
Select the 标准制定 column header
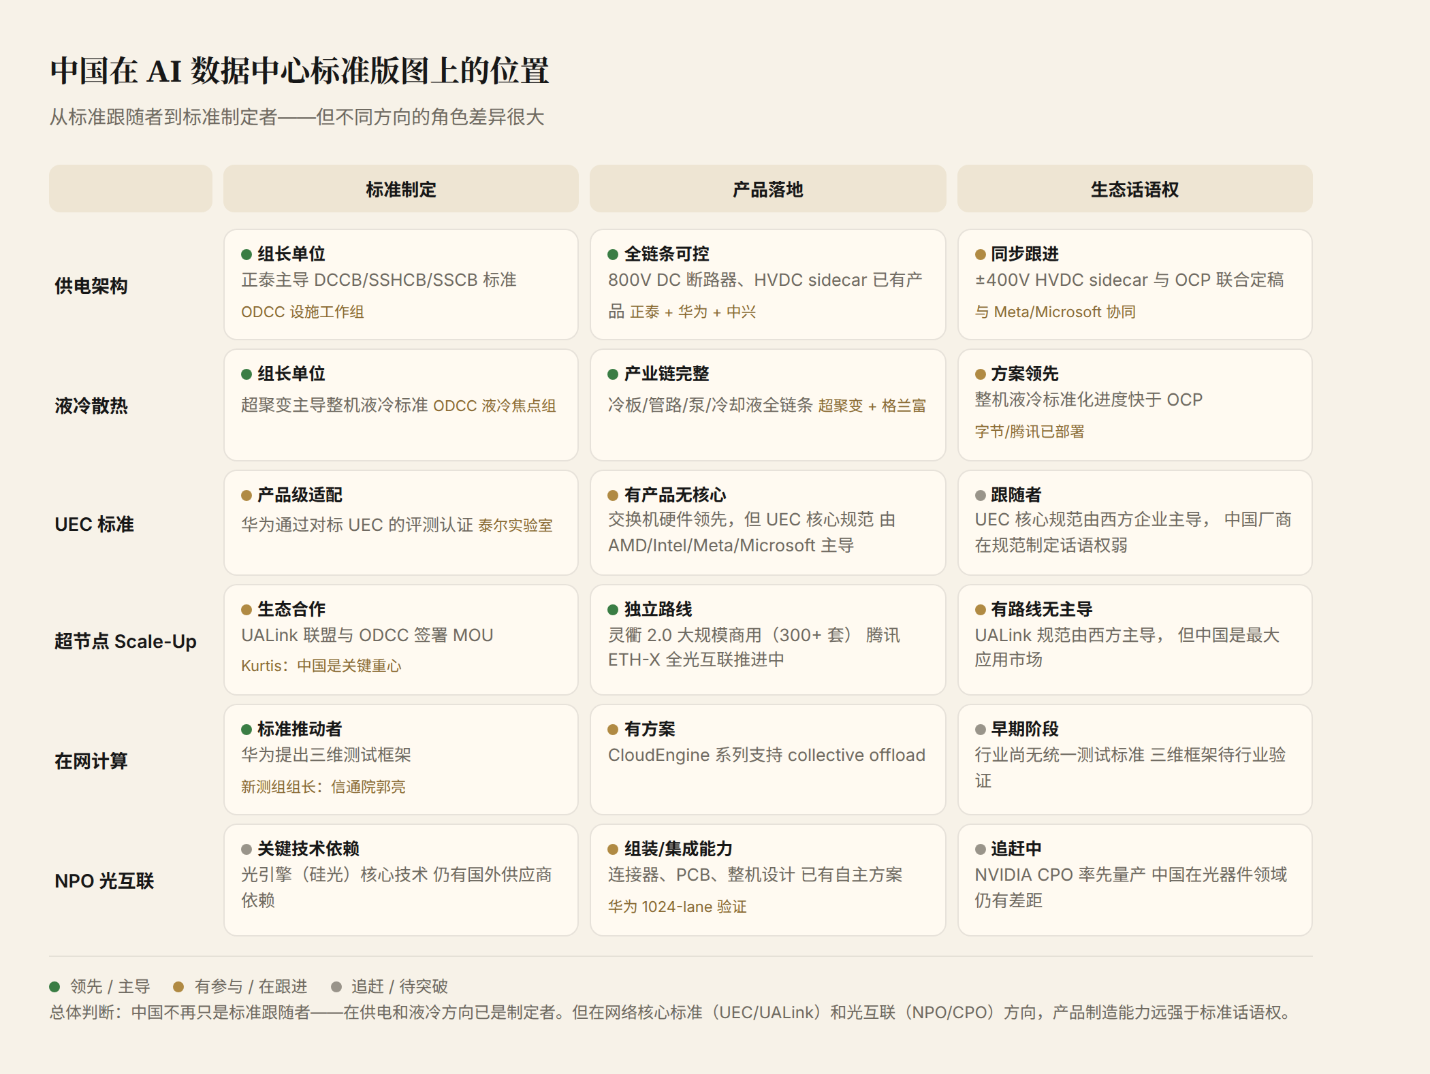click(401, 189)
